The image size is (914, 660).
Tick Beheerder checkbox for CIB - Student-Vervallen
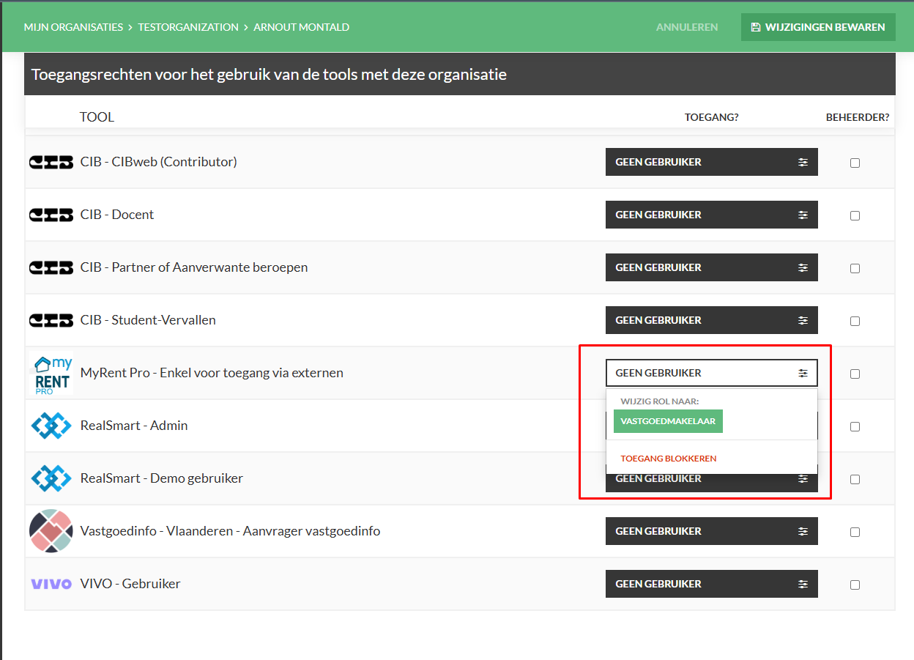click(855, 321)
